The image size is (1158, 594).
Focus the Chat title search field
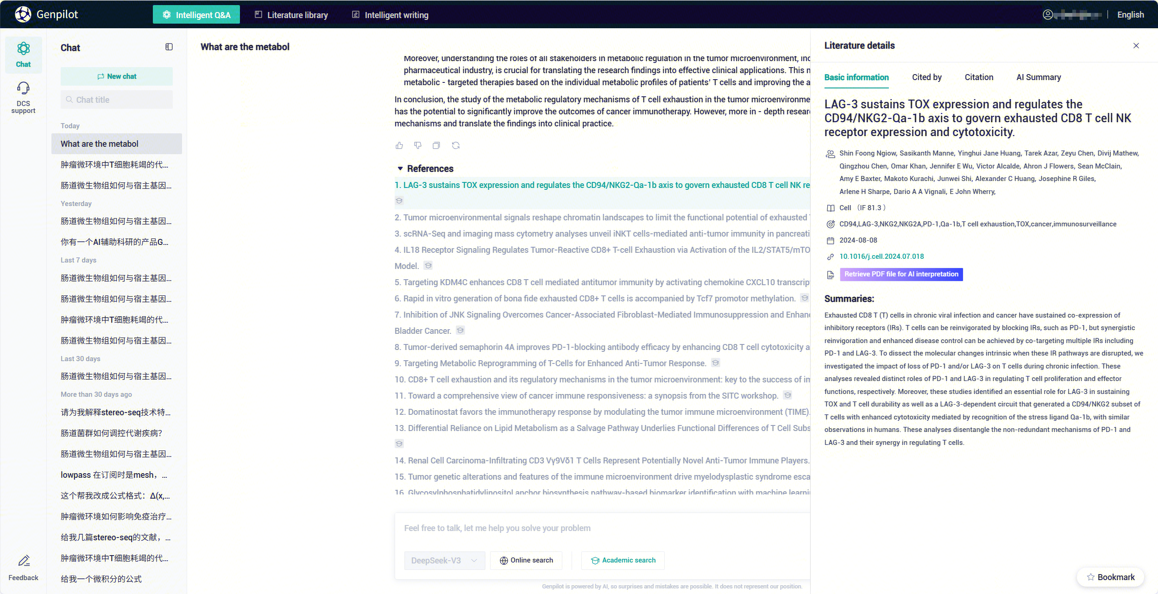117,100
